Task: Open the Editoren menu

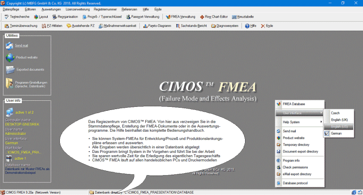Action: click(x=30, y=9)
